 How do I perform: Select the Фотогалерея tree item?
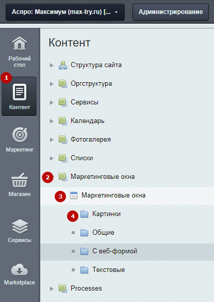coord(91,140)
